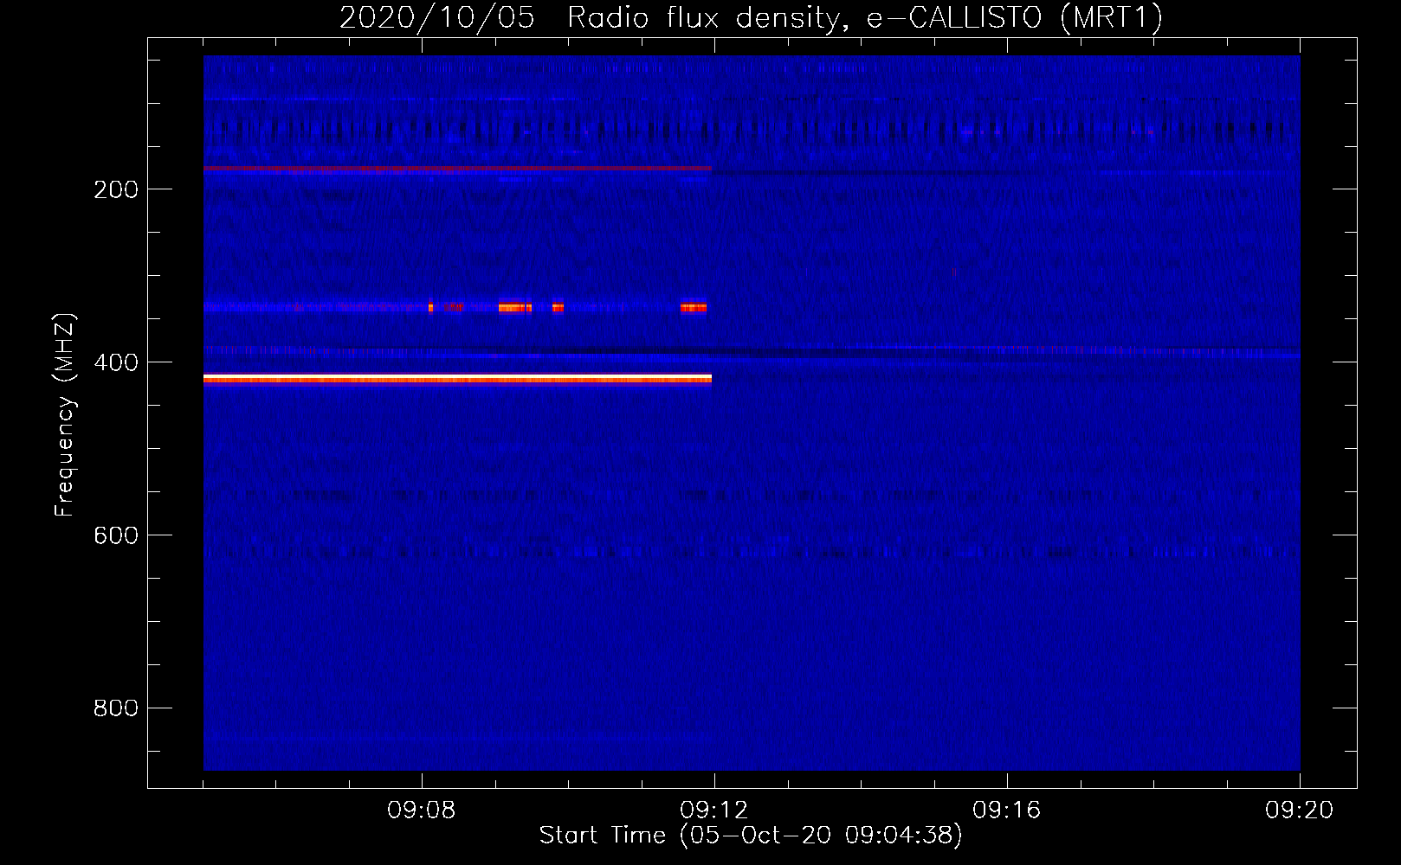
Task: Click the 09:08 time tick label
Action: [422, 811]
